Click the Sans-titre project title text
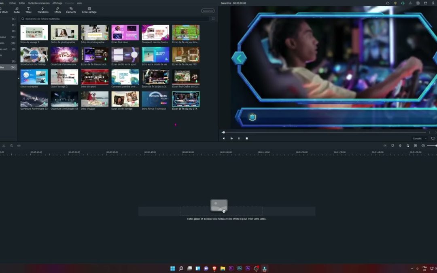 225,3
